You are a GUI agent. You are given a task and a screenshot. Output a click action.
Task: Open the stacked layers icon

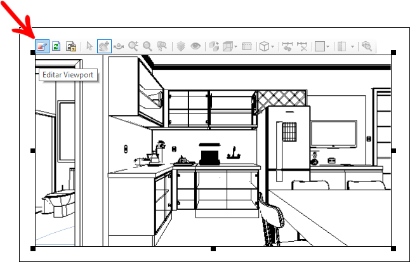click(x=181, y=46)
